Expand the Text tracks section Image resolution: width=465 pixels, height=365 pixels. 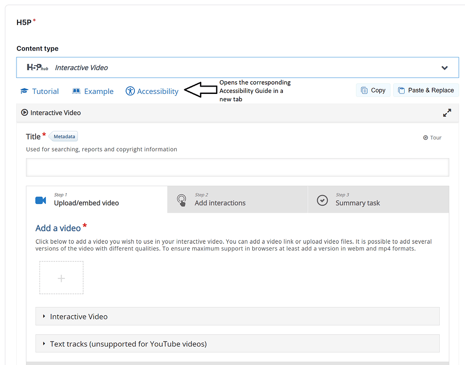(129, 344)
